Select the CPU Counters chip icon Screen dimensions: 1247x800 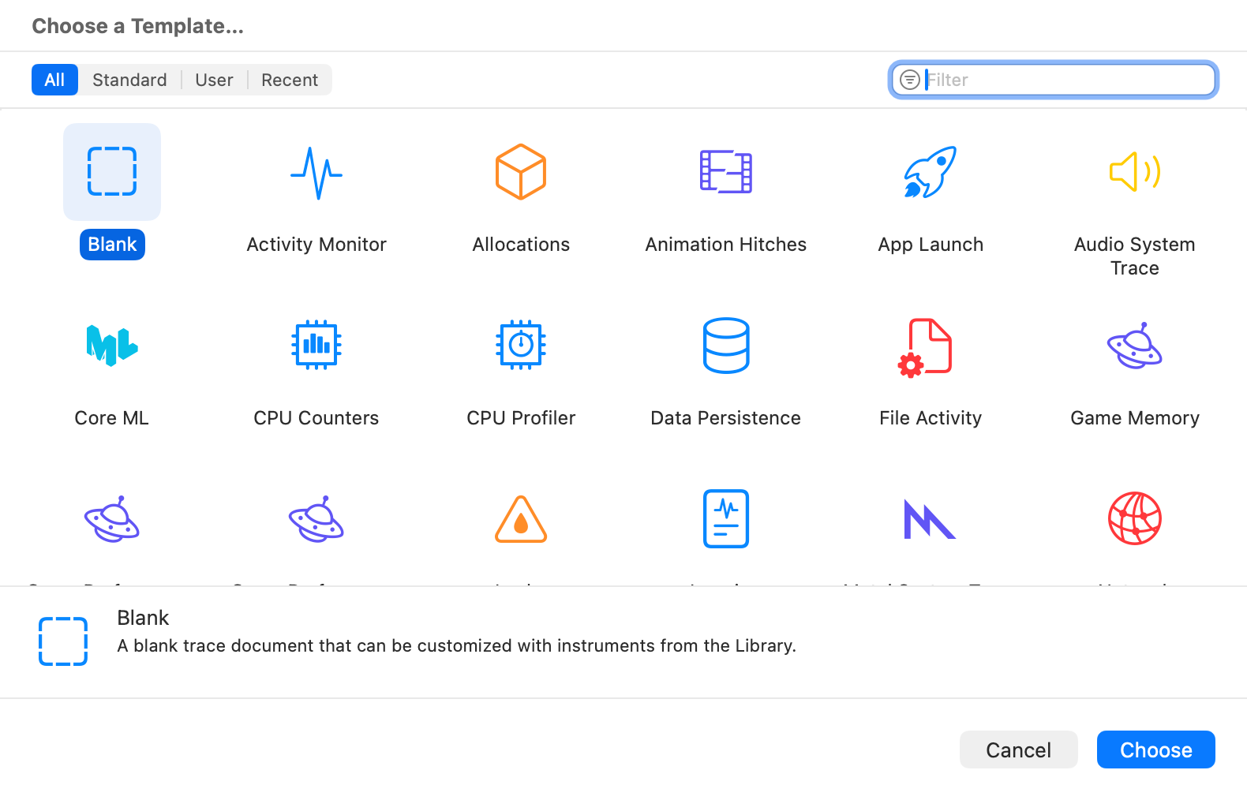(316, 346)
